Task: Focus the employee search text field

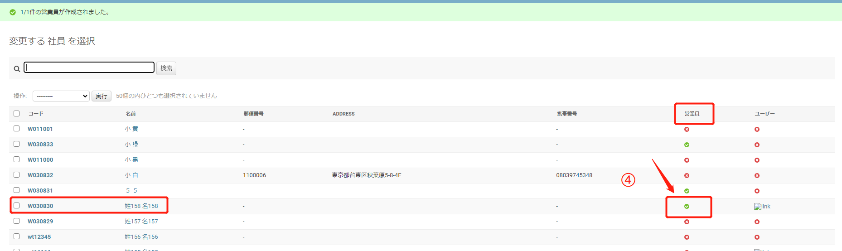Action: [89, 68]
